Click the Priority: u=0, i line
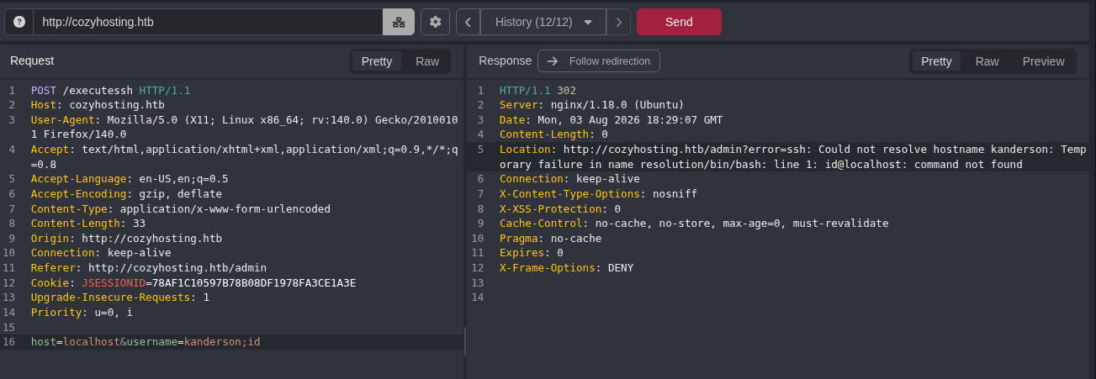The image size is (1096, 379). (x=82, y=312)
